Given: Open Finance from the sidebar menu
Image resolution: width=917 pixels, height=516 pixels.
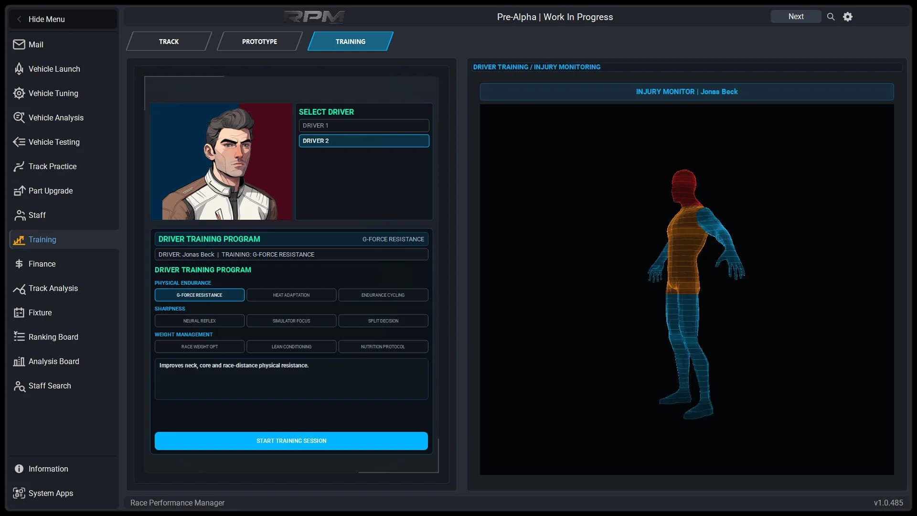Looking at the screenshot, I should (x=63, y=264).
